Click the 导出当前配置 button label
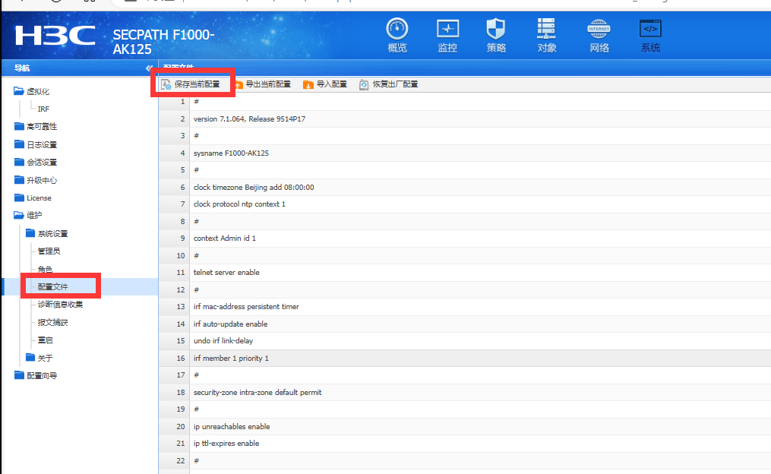Viewport: 771px width, 474px height. point(268,84)
